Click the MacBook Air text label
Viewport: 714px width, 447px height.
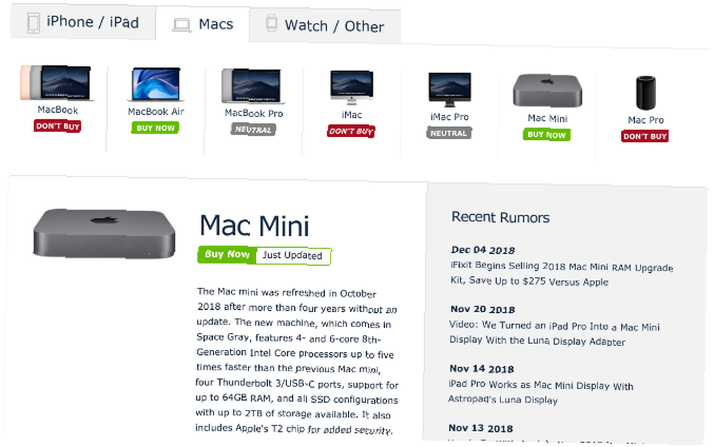point(156,111)
